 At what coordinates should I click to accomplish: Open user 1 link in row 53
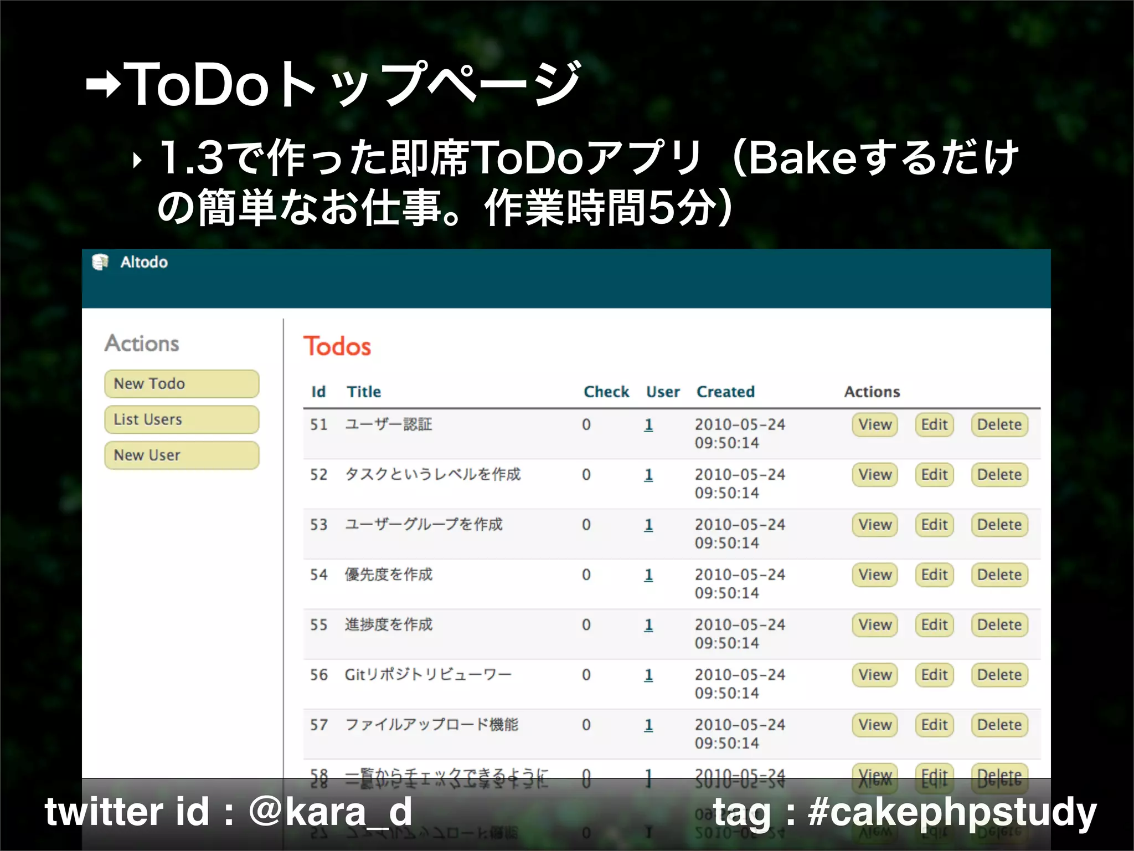pyautogui.click(x=648, y=525)
